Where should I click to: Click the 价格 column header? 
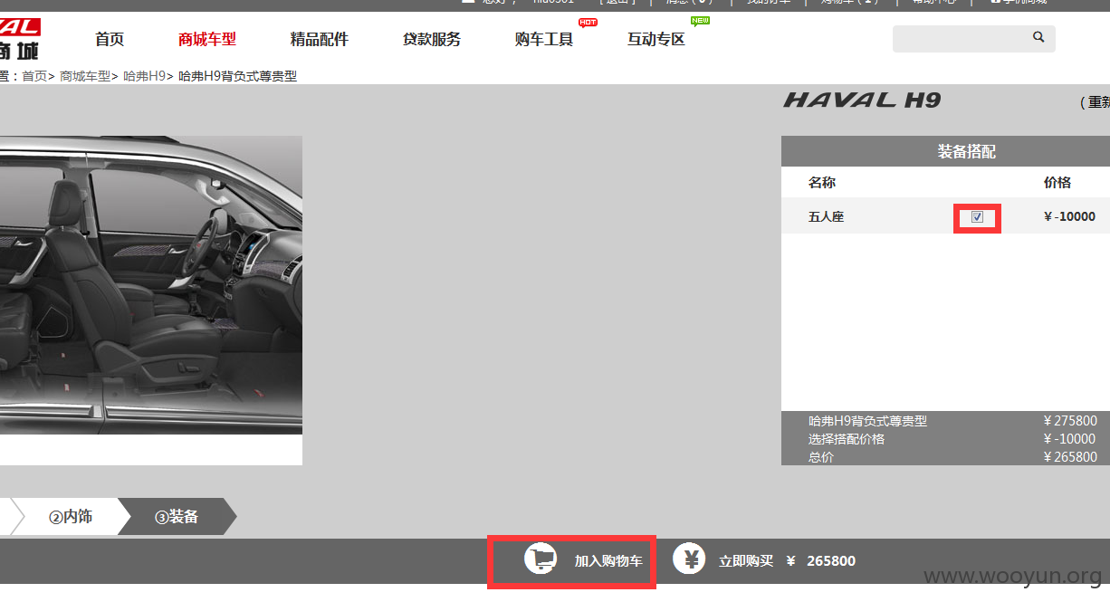pyautogui.click(x=1057, y=183)
